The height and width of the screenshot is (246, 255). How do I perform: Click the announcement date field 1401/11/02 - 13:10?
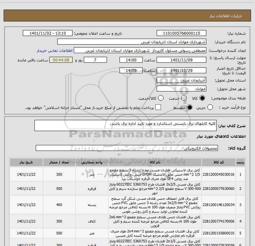click(47, 33)
